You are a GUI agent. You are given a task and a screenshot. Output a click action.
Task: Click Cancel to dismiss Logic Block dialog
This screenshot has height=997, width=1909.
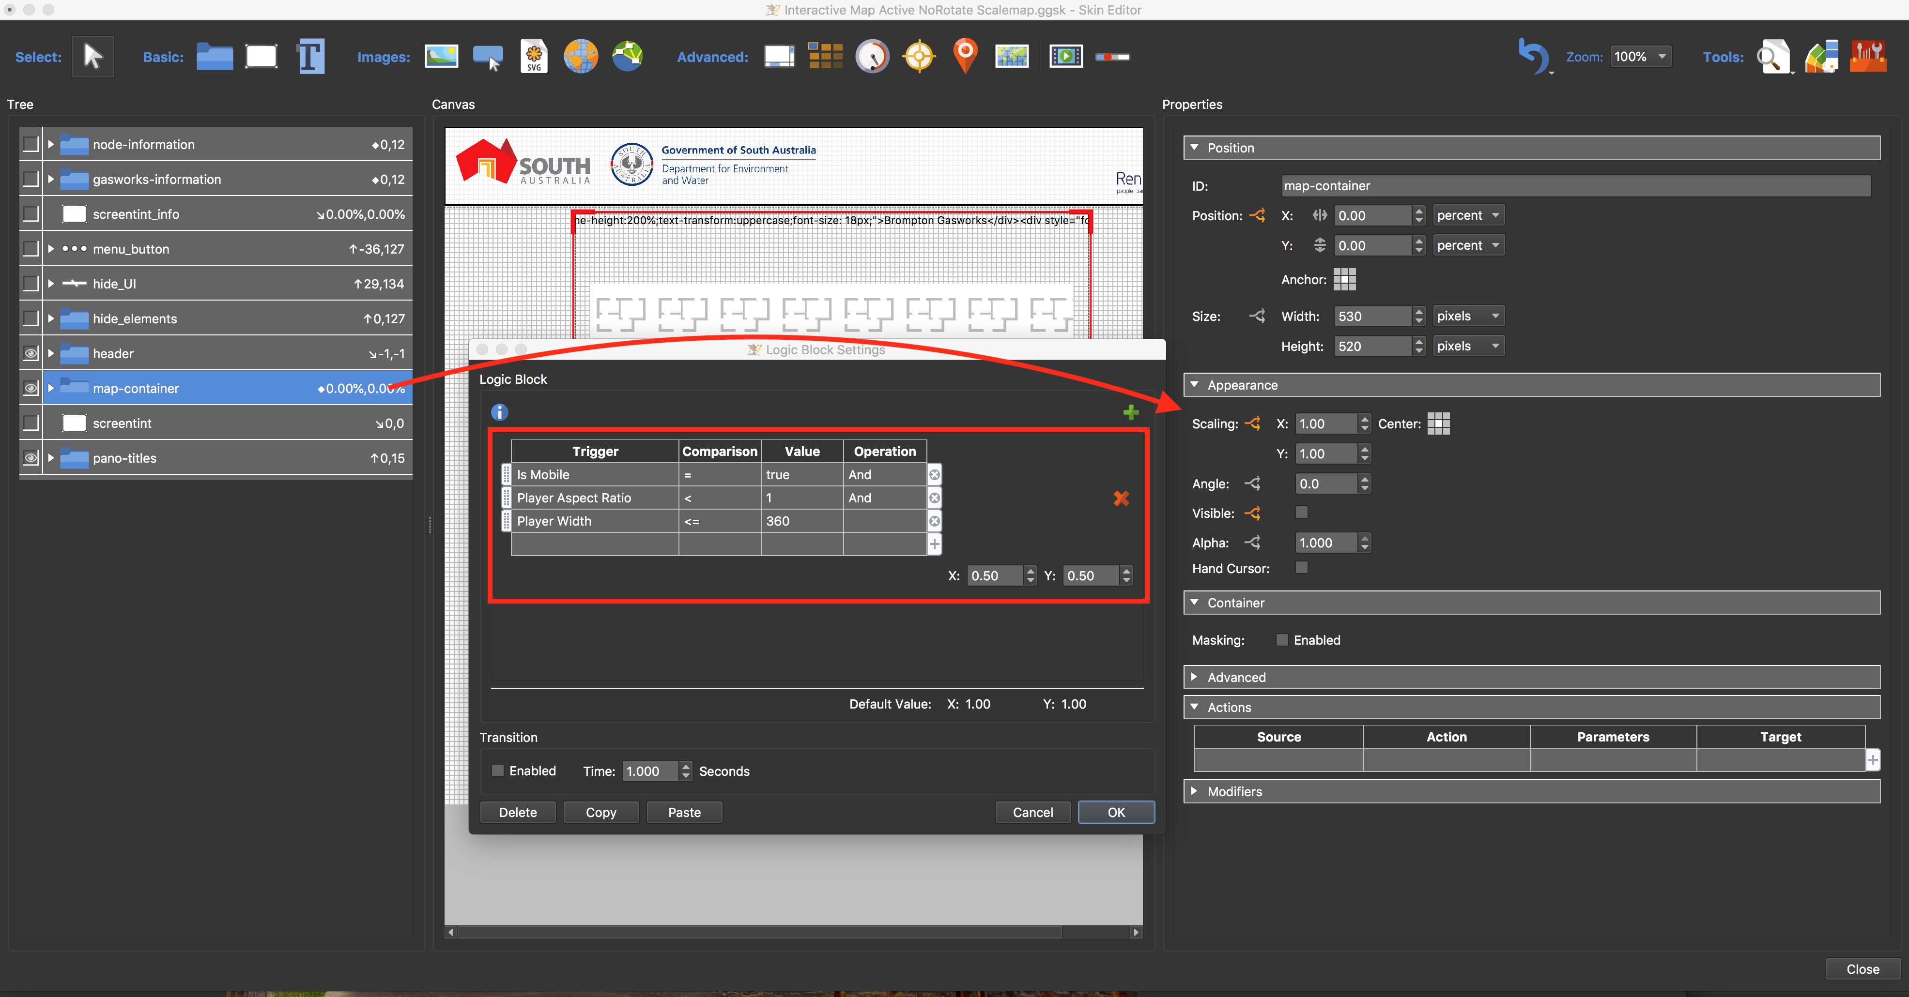pos(1034,812)
